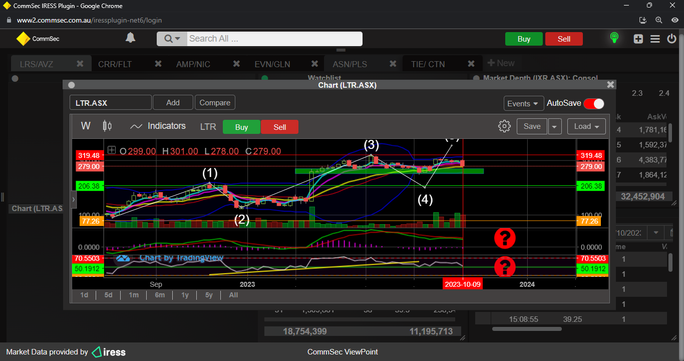The width and height of the screenshot is (684, 361).
Task: Switch to the EVN/GLN tab
Action: tap(272, 64)
